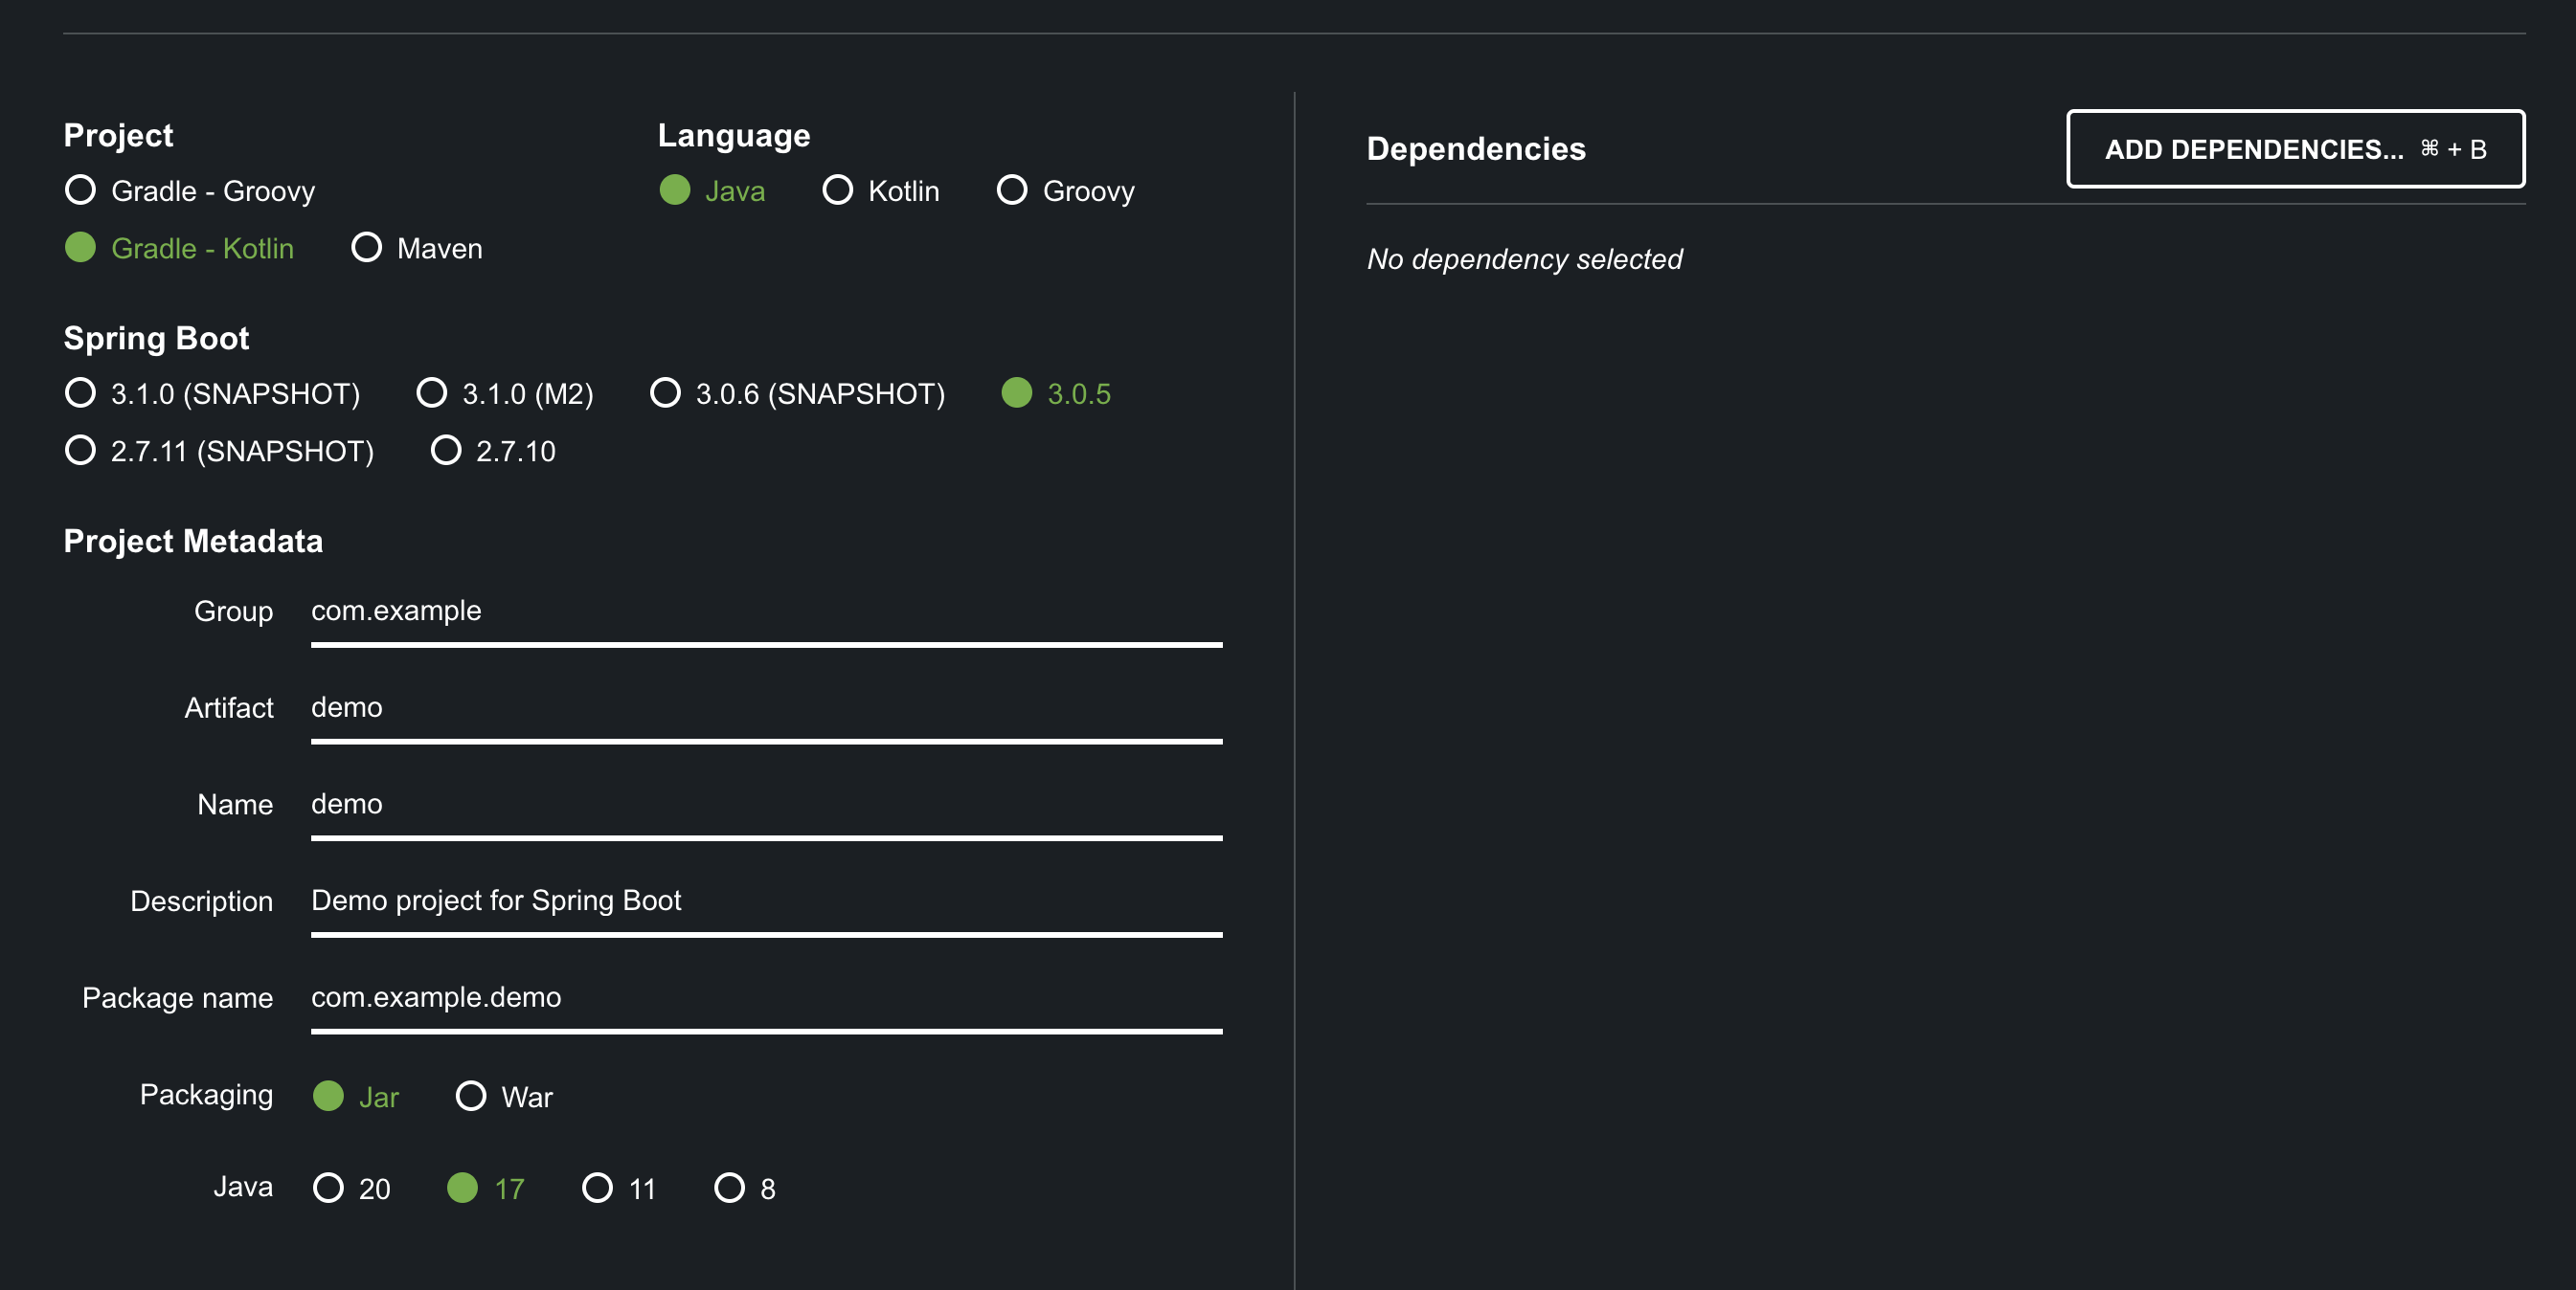Pick Spring Boot 2.7.11 (SNAPSHOT)
The width and height of the screenshot is (2576, 1290).
coord(81,450)
